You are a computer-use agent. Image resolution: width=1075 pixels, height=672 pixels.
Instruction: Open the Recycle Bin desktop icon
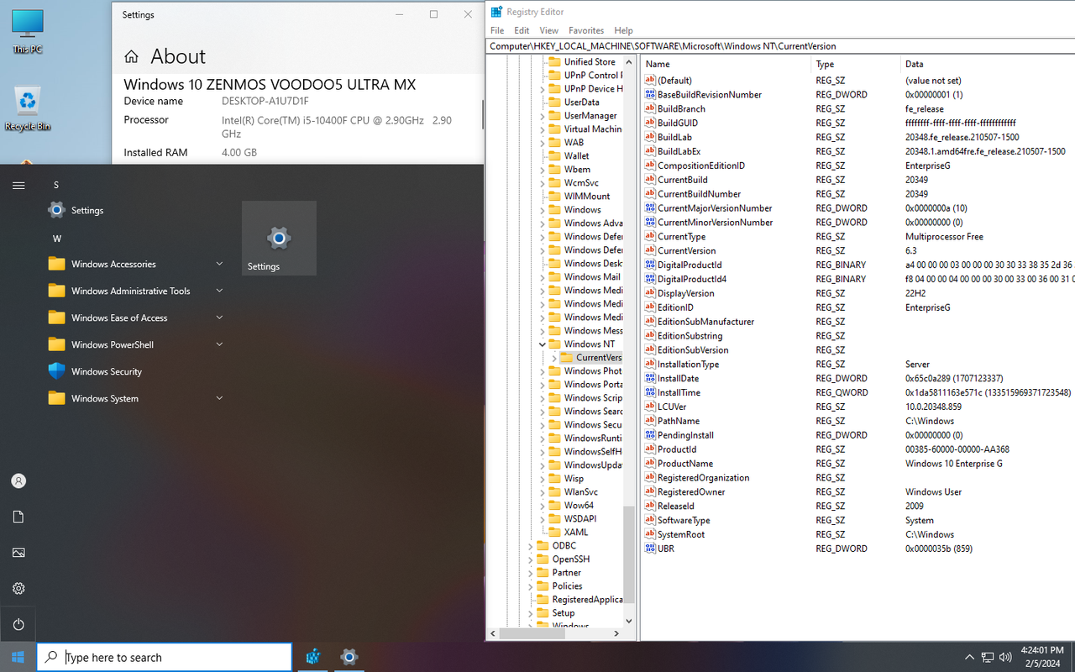pyautogui.click(x=27, y=109)
